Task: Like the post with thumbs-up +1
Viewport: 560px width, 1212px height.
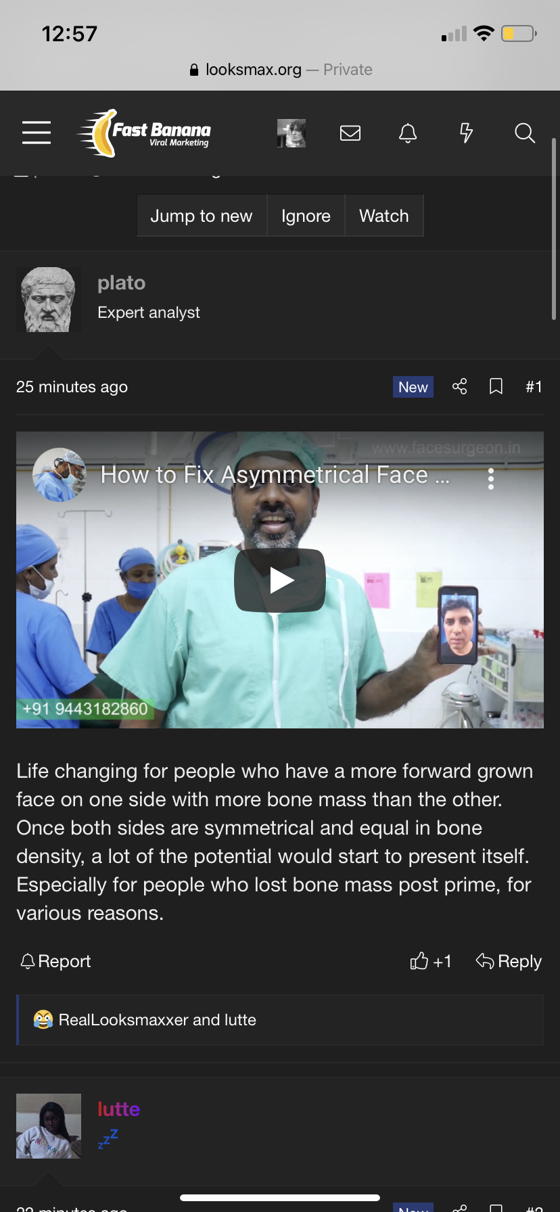Action: tap(431, 961)
